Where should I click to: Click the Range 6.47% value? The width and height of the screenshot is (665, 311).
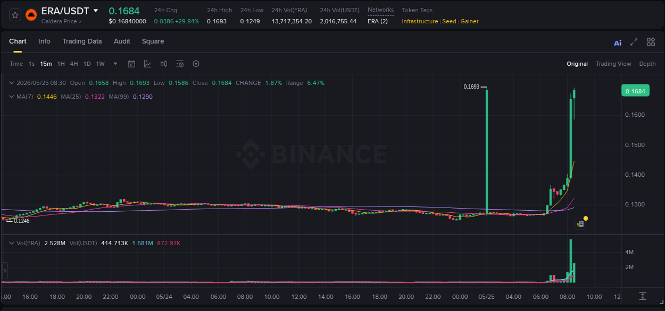pos(315,83)
